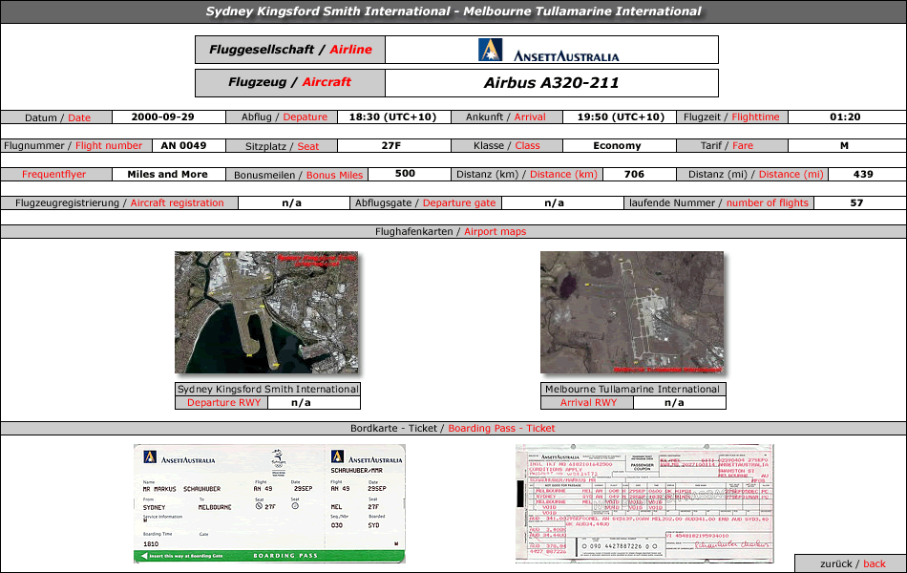Click bonus miles value 500
This screenshot has width=907, height=573.
[405, 173]
